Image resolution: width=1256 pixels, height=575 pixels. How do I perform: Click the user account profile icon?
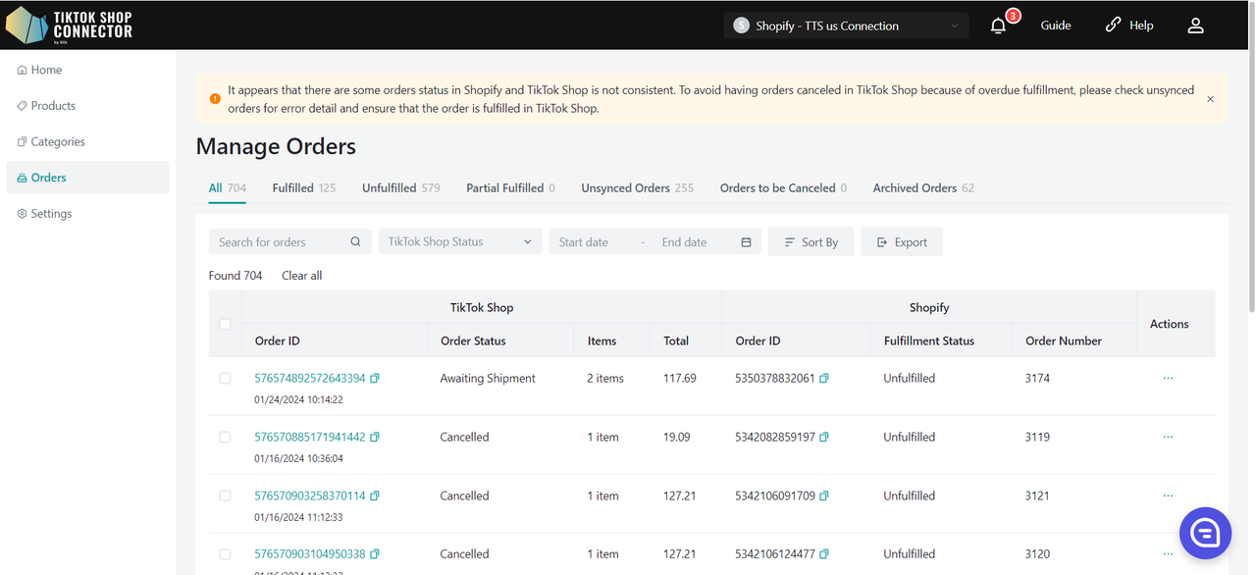tap(1195, 26)
